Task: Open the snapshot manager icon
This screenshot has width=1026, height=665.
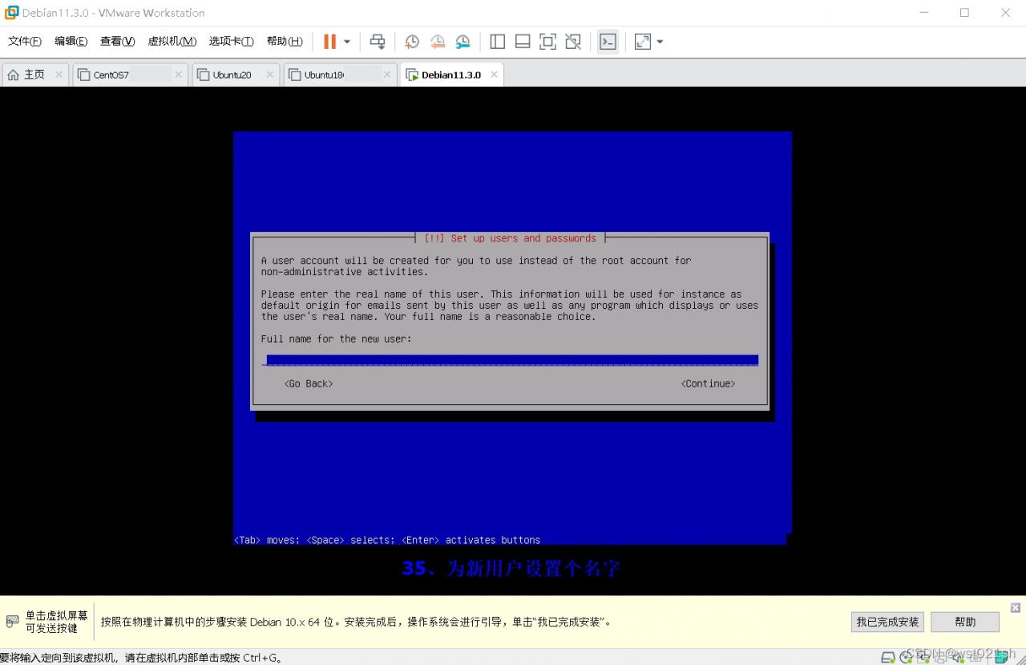Action: click(463, 42)
